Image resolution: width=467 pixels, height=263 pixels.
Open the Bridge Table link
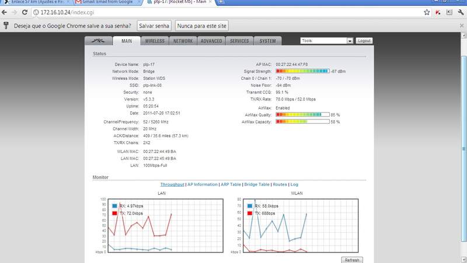pos(257,184)
